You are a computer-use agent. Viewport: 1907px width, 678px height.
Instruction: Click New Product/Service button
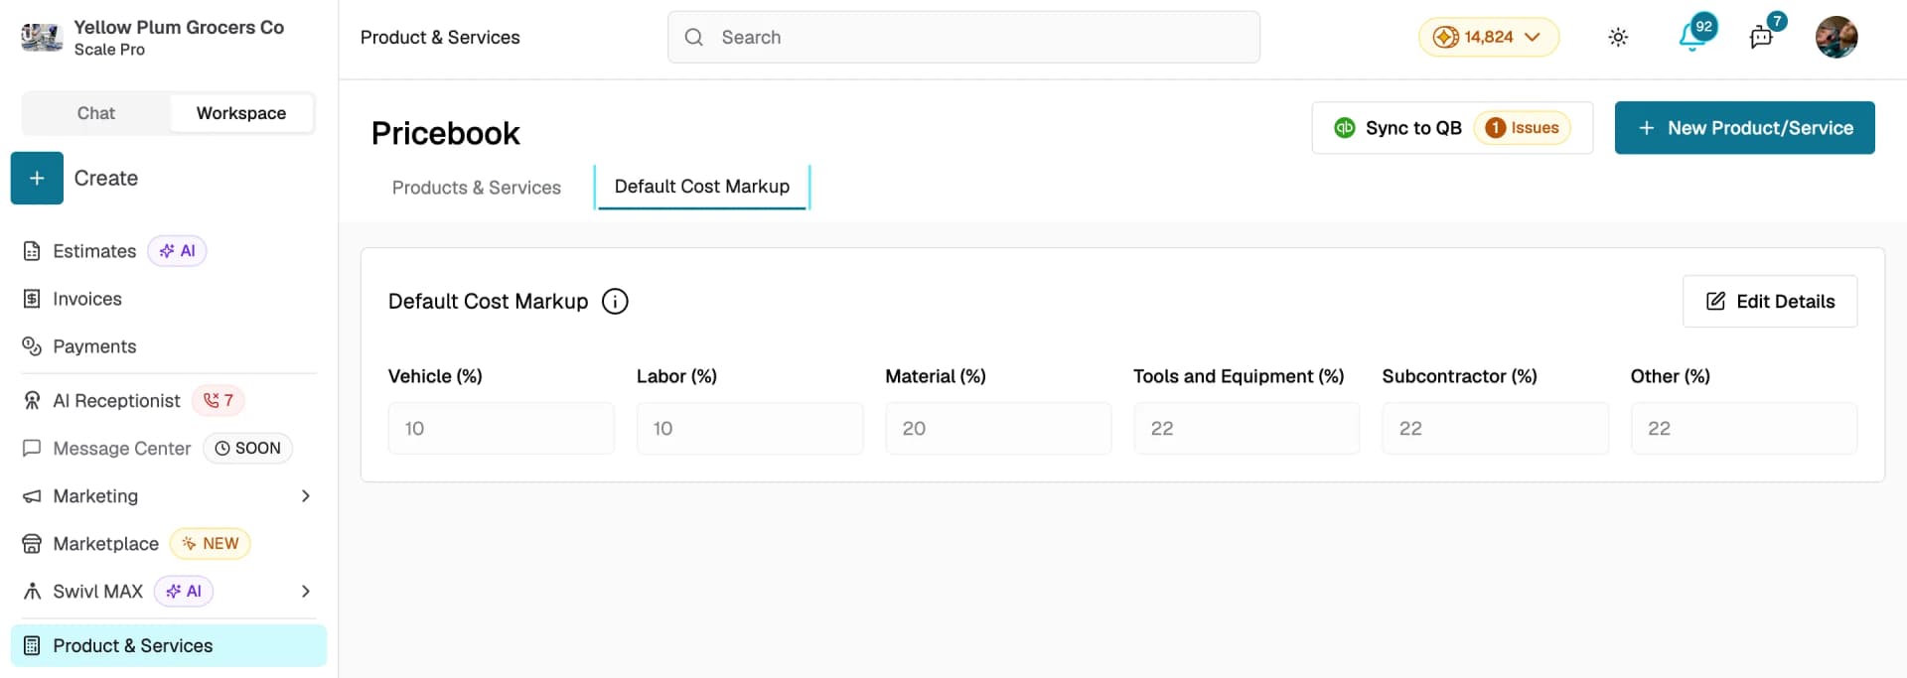1744,128
